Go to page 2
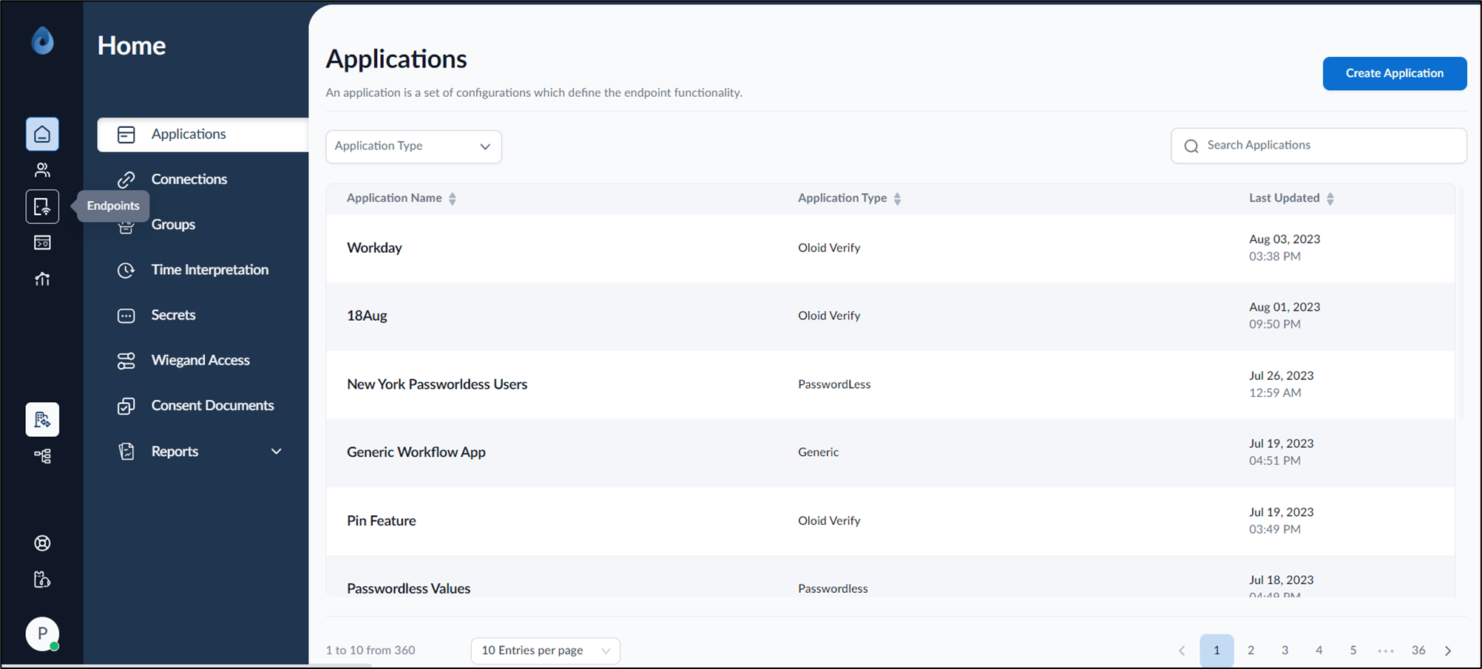This screenshot has height=669, width=1482. coord(1251,651)
